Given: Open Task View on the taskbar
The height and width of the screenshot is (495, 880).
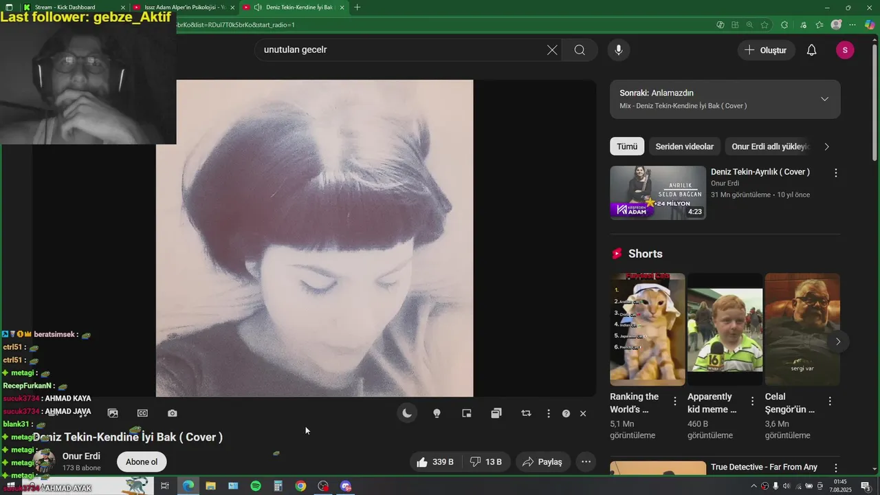Looking at the screenshot, I should (x=165, y=486).
